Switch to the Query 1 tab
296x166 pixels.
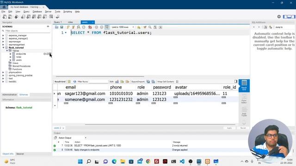[x=58, y=22]
